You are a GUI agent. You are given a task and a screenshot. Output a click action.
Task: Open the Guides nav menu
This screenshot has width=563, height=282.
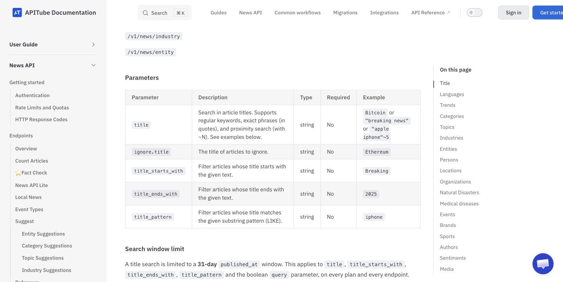[x=218, y=13]
